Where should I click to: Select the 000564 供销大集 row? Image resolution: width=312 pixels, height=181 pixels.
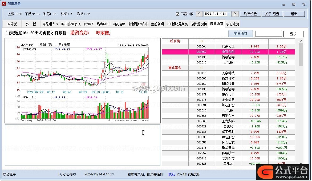(228, 46)
